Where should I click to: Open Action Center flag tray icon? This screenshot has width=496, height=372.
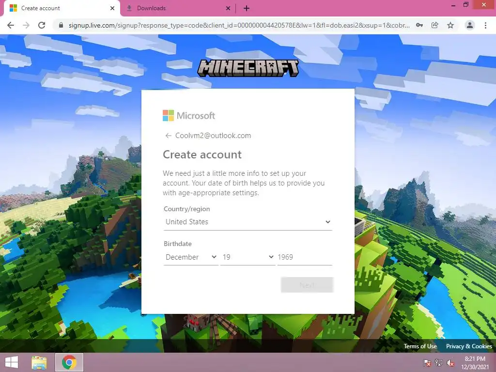[427, 363]
